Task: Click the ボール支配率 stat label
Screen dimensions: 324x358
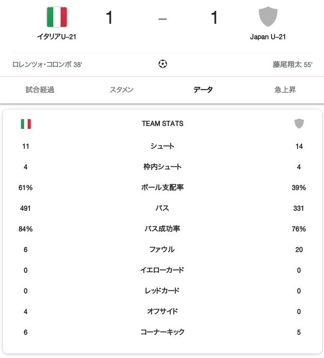Action: tap(163, 188)
